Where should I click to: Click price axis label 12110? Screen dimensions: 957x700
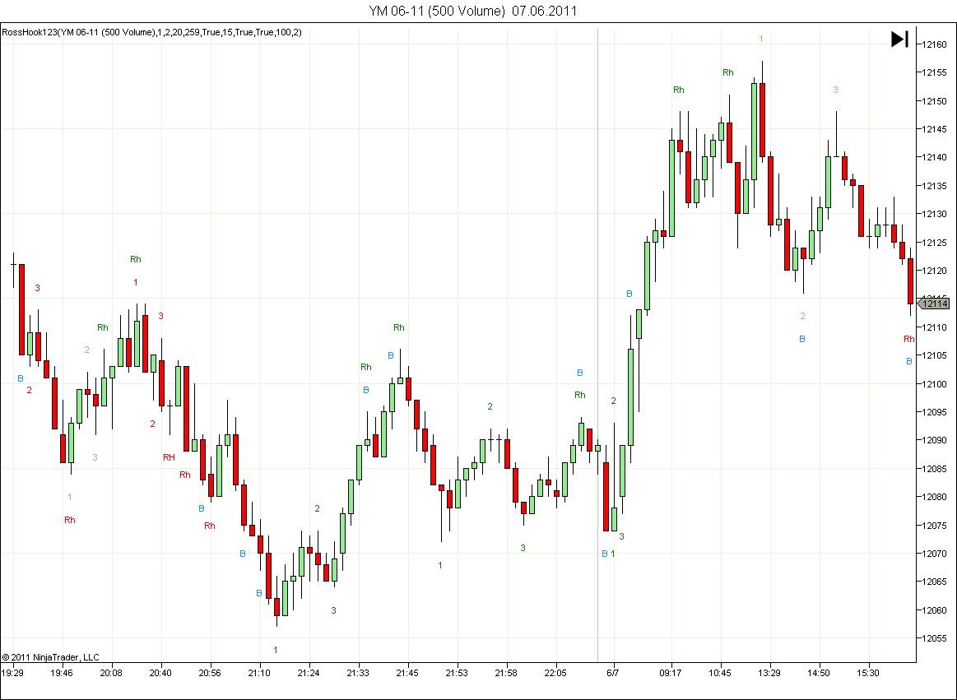tap(935, 327)
